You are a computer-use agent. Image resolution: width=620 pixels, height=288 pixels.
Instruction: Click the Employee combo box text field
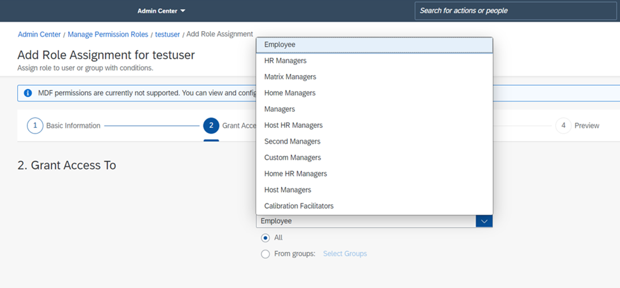tap(366, 221)
